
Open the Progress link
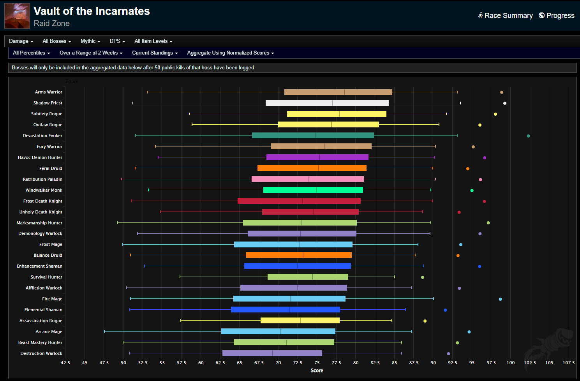[556, 15]
